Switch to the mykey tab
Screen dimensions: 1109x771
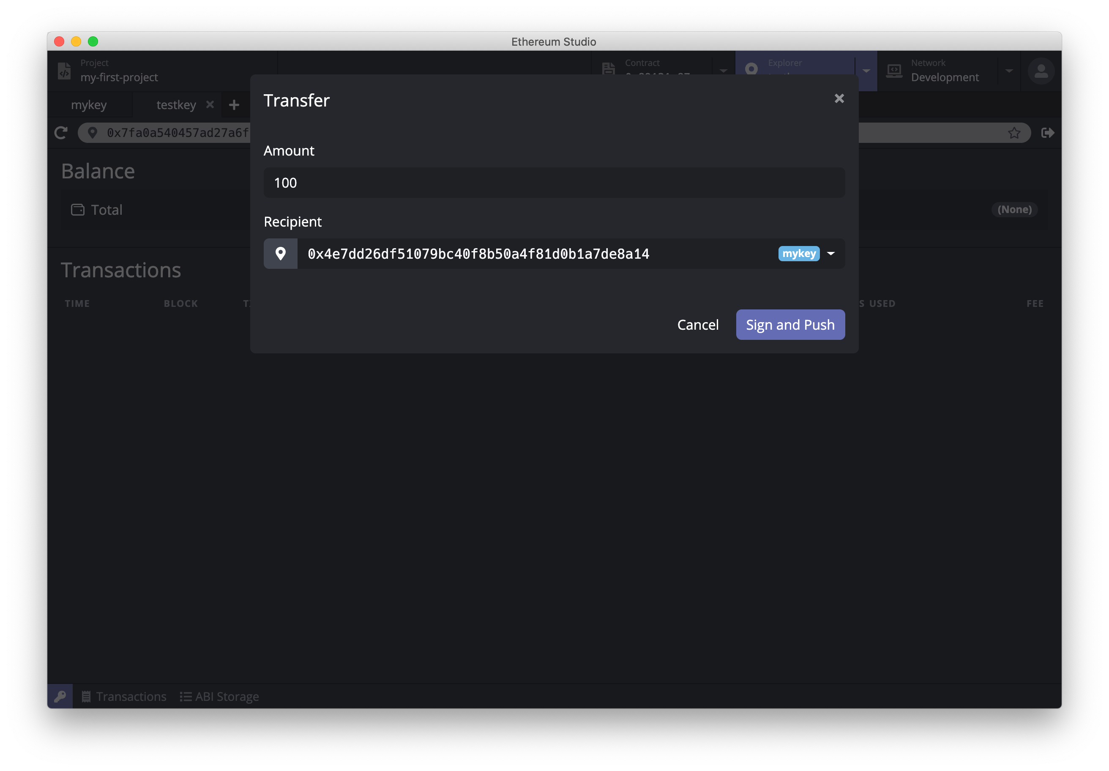[x=89, y=105]
